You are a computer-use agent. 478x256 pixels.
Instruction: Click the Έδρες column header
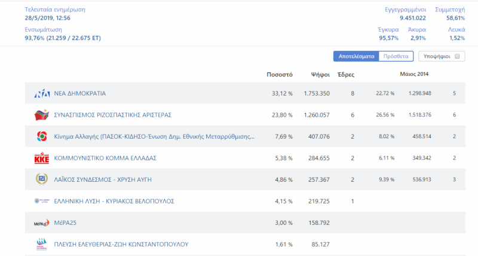[x=346, y=74]
